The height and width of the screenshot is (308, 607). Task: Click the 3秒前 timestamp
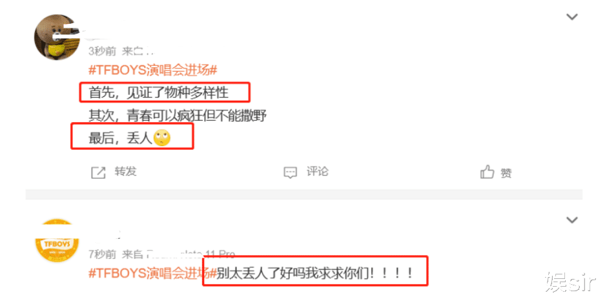pyautogui.click(x=102, y=51)
